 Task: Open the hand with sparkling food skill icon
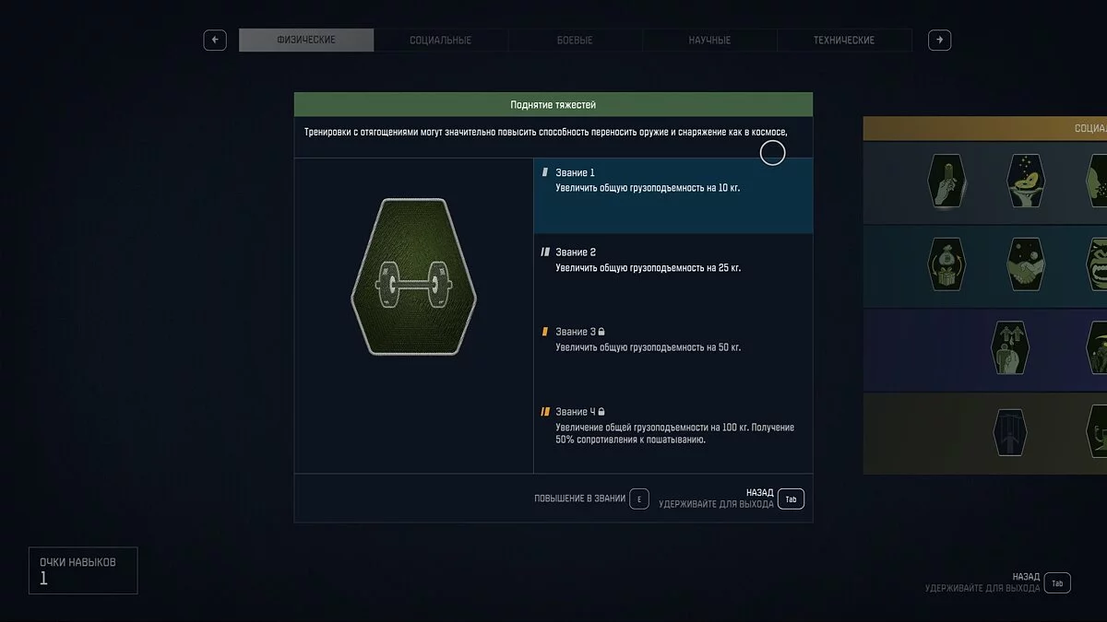(1026, 182)
